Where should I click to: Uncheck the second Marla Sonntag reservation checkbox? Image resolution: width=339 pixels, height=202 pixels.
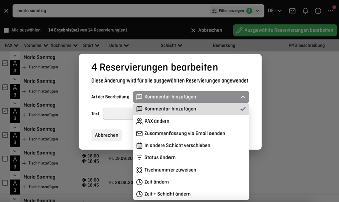pyautogui.click(x=5, y=87)
